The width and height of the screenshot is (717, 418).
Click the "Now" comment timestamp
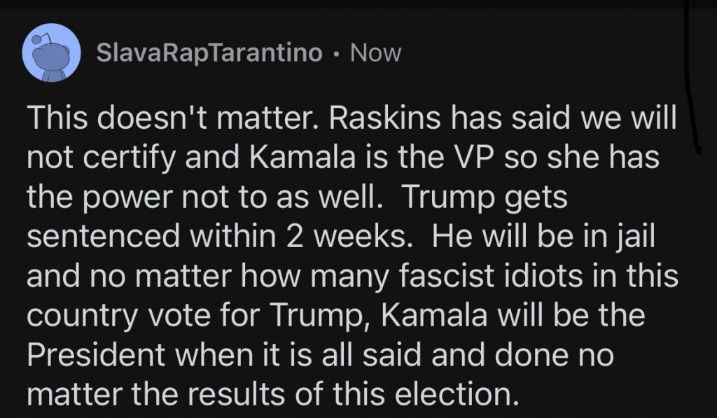coord(376,53)
